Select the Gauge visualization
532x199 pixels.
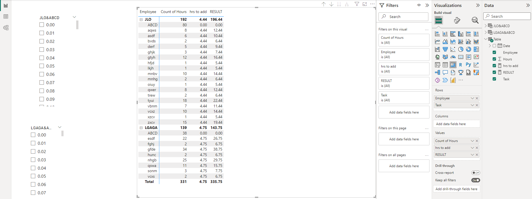tap(453, 57)
